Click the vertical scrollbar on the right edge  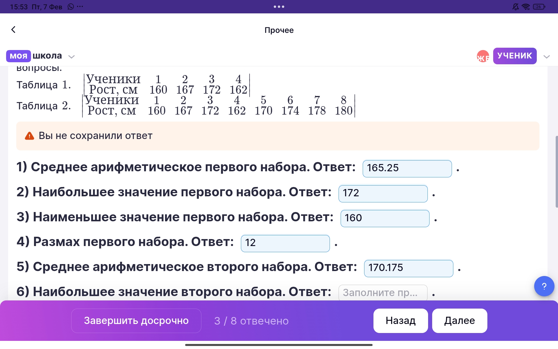click(556, 172)
